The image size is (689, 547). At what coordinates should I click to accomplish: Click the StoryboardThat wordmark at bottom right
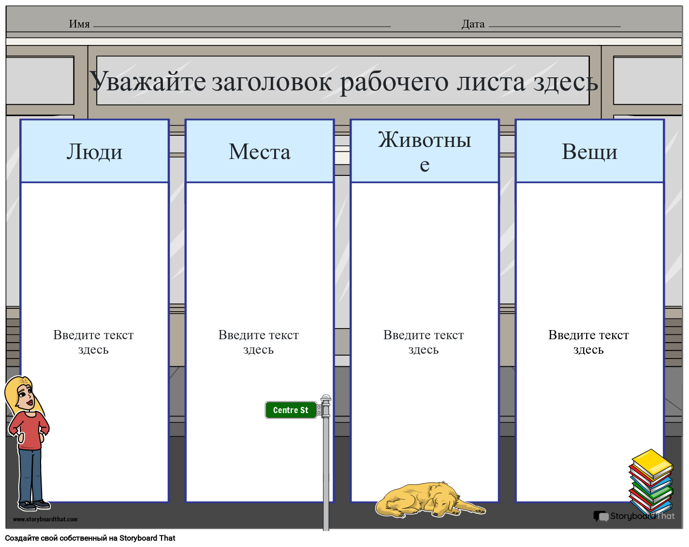point(643,516)
